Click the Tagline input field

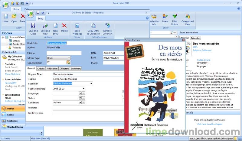pos(88,79)
